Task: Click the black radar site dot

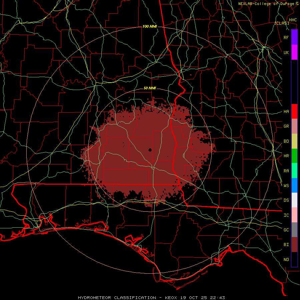Action: pyautogui.click(x=150, y=150)
